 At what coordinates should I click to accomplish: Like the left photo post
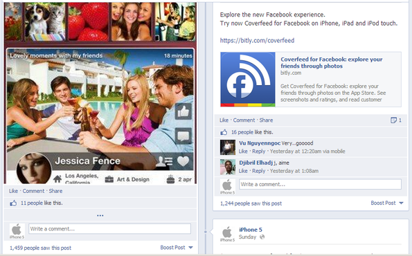click(x=13, y=191)
